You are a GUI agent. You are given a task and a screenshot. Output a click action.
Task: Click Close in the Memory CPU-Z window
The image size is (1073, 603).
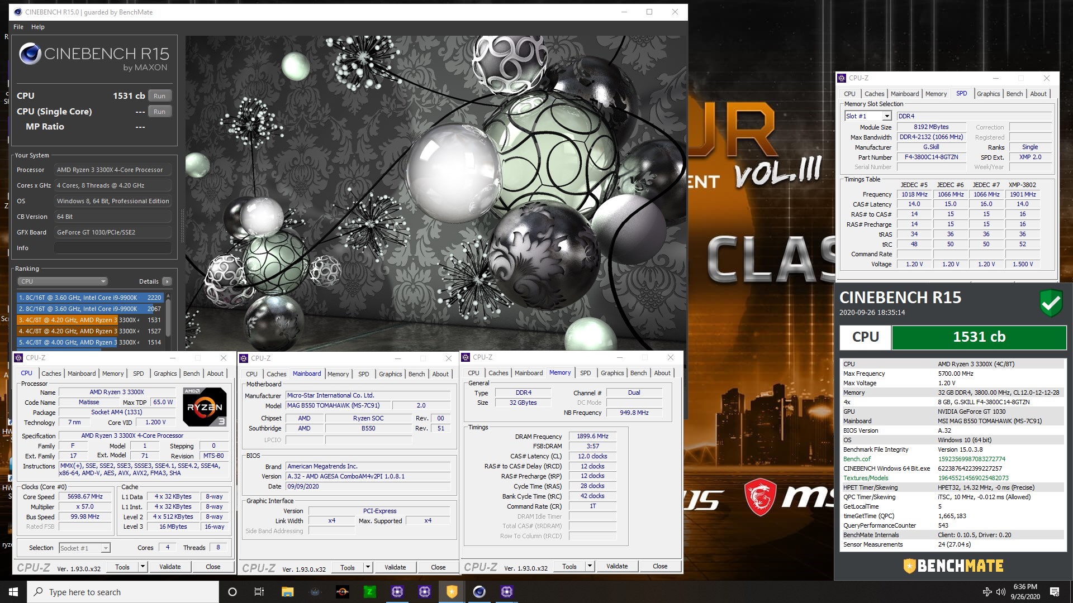(660, 566)
